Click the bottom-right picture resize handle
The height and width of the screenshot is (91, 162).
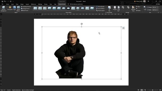click(x=121, y=79)
